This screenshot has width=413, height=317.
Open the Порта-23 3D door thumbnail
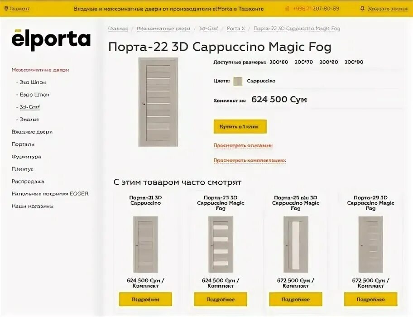pyautogui.click(x=221, y=245)
